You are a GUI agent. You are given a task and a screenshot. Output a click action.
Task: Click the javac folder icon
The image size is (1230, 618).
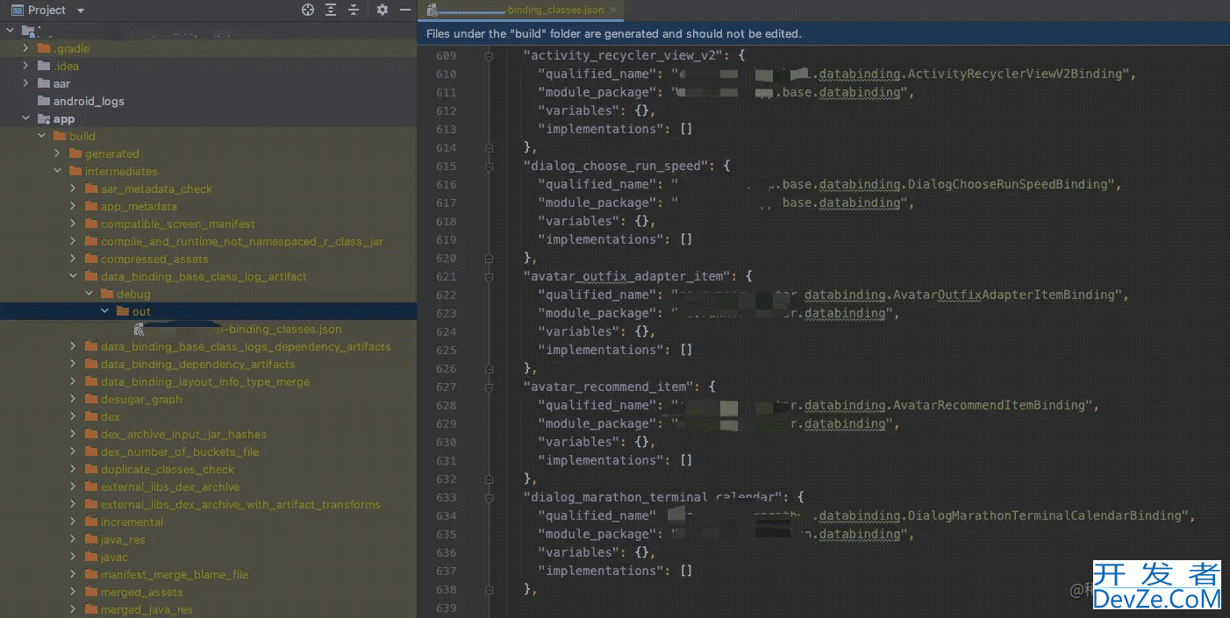tap(91, 557)
